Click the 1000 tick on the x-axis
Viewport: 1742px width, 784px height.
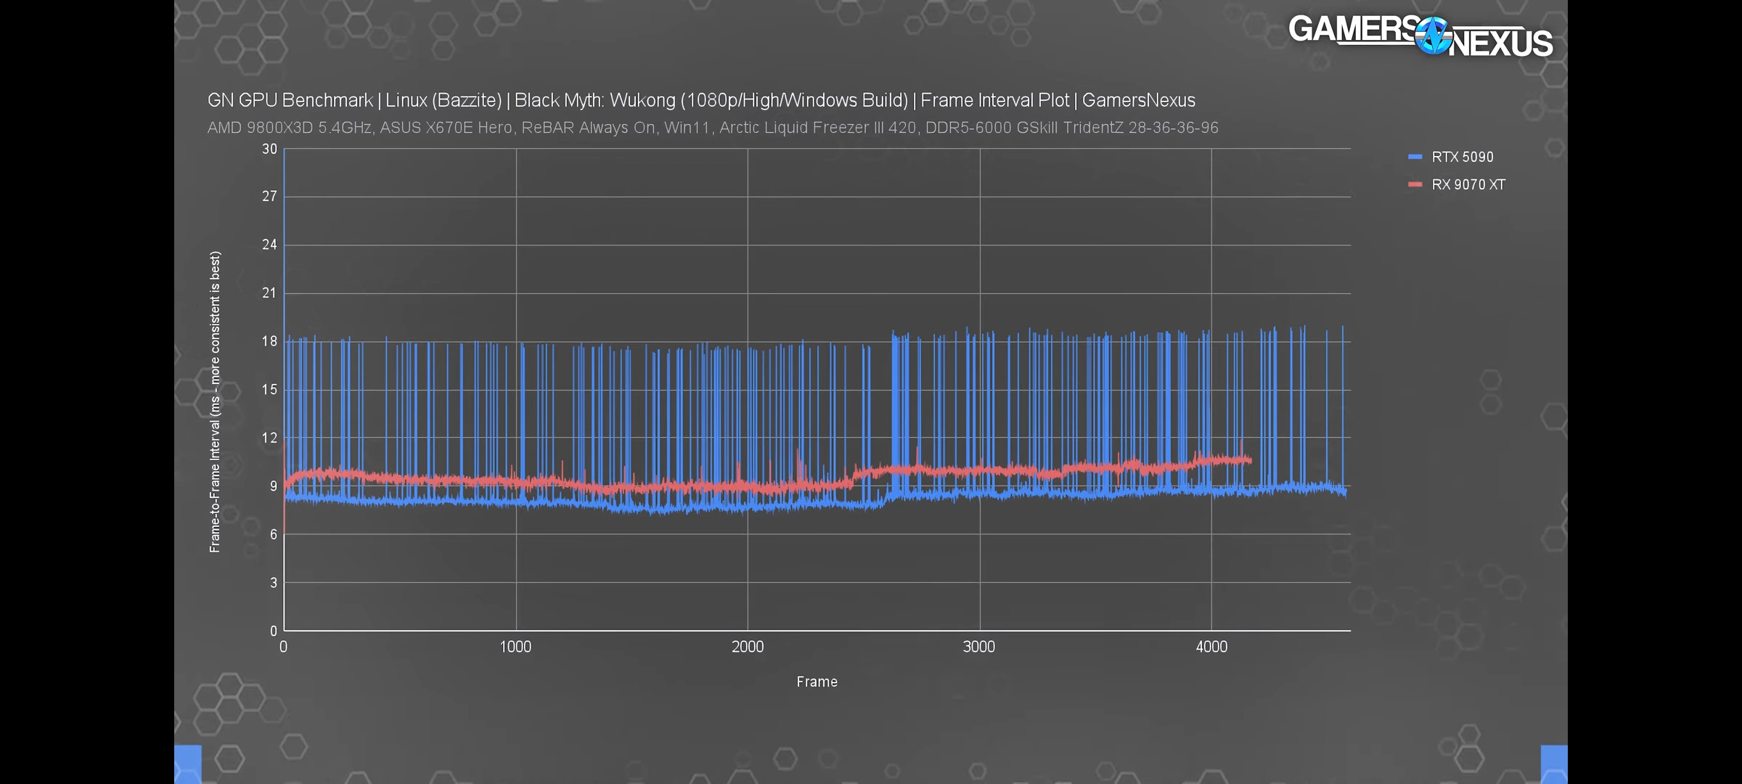point(515,647)
